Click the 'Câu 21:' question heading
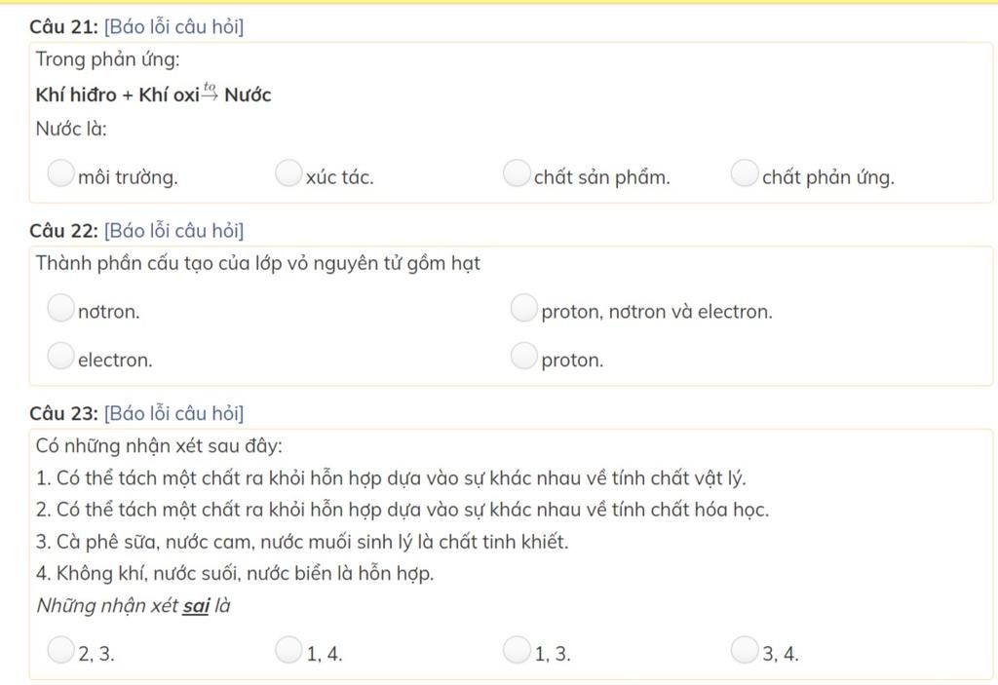 coord(63,27)
